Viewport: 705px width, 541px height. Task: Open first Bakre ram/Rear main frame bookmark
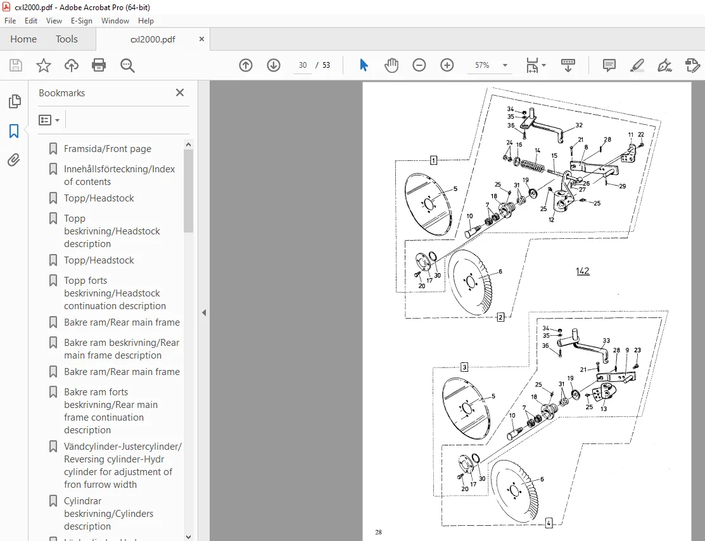(122, 322)
